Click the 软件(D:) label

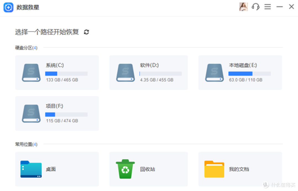point(149,65)
